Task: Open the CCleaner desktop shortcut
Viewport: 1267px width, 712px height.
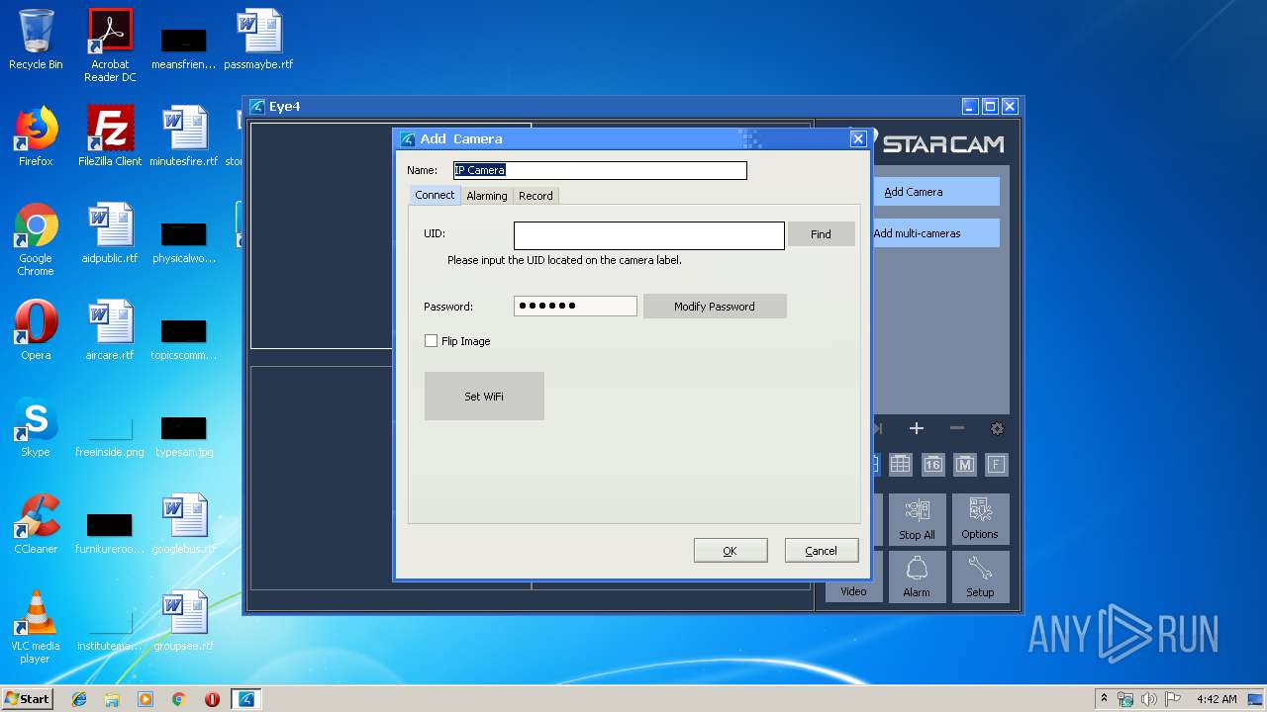Action: (36, 524)
